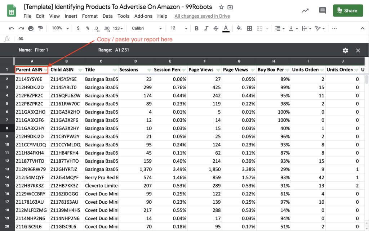This screenshot has width=369, height=231.
Task: Open filter view settings gear
Action: tap(345, 50)
